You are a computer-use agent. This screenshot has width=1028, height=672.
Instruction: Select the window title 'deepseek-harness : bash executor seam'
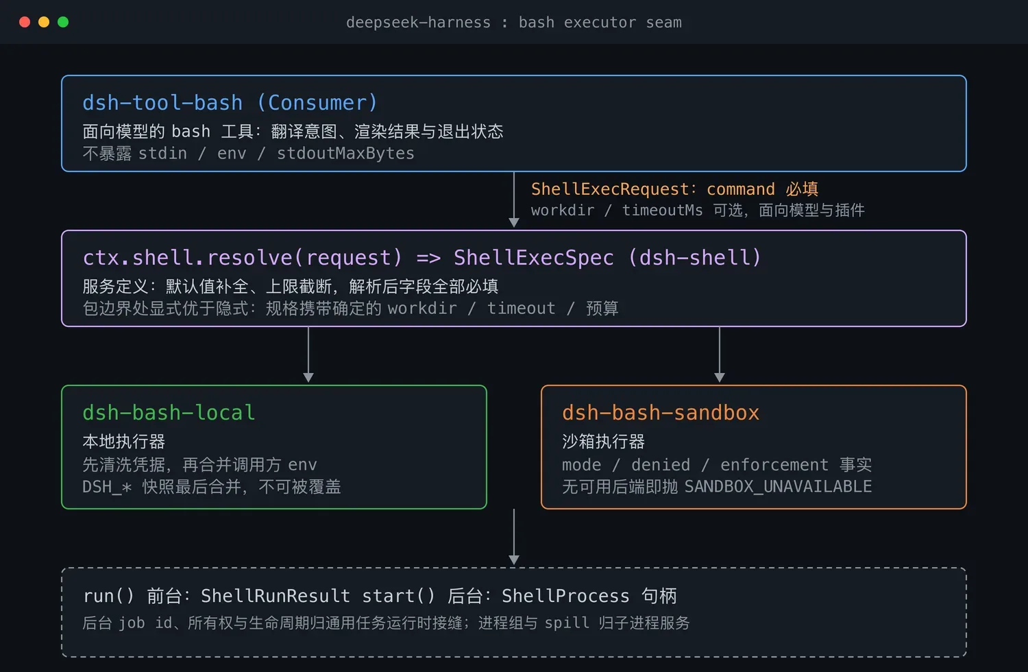514,22
